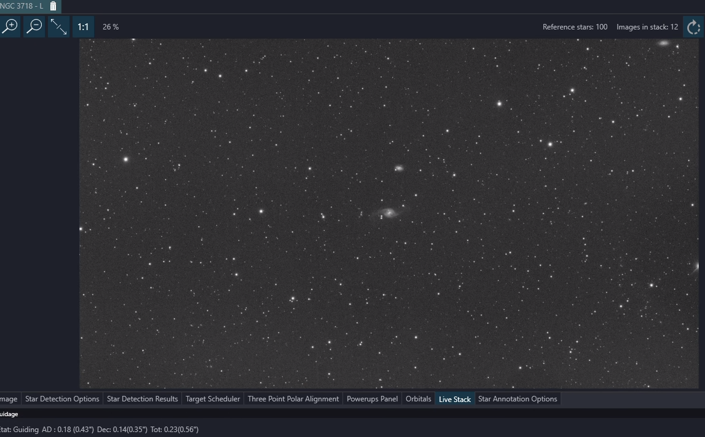
Task: Click the 26 % zoom level label
Action: (111, 27)
